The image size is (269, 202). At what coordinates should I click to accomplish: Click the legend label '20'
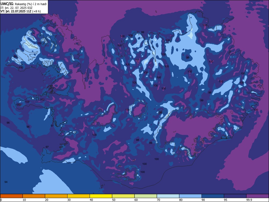47,200
